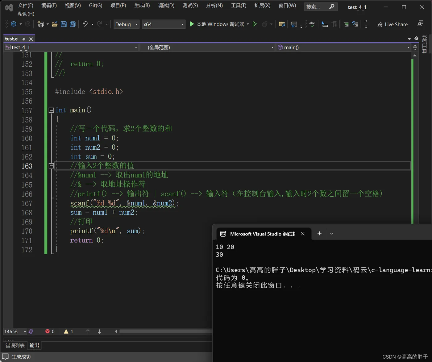Click the tab-well settings gear icon
Screen dimensions: 432x362
click(x=416, y=38)
